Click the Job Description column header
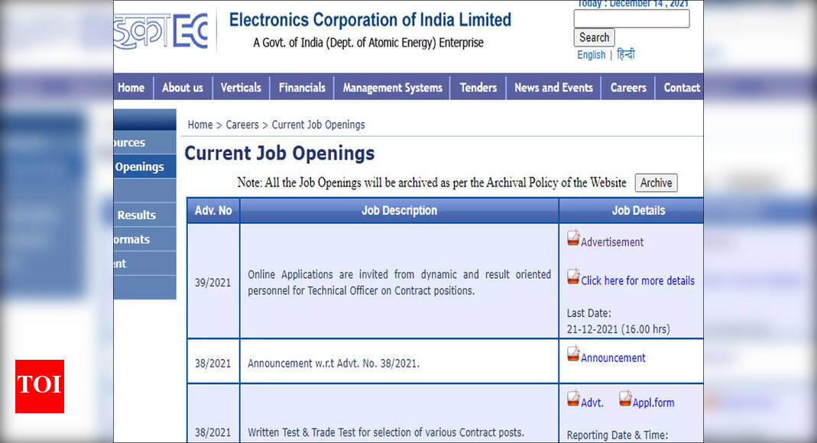Screen dimensions: 817x443 (x=399, y=210)
